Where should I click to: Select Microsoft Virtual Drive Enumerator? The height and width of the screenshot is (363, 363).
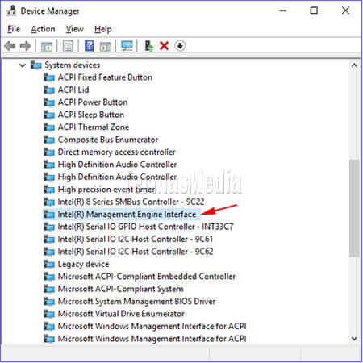click(x=121, y=314)
